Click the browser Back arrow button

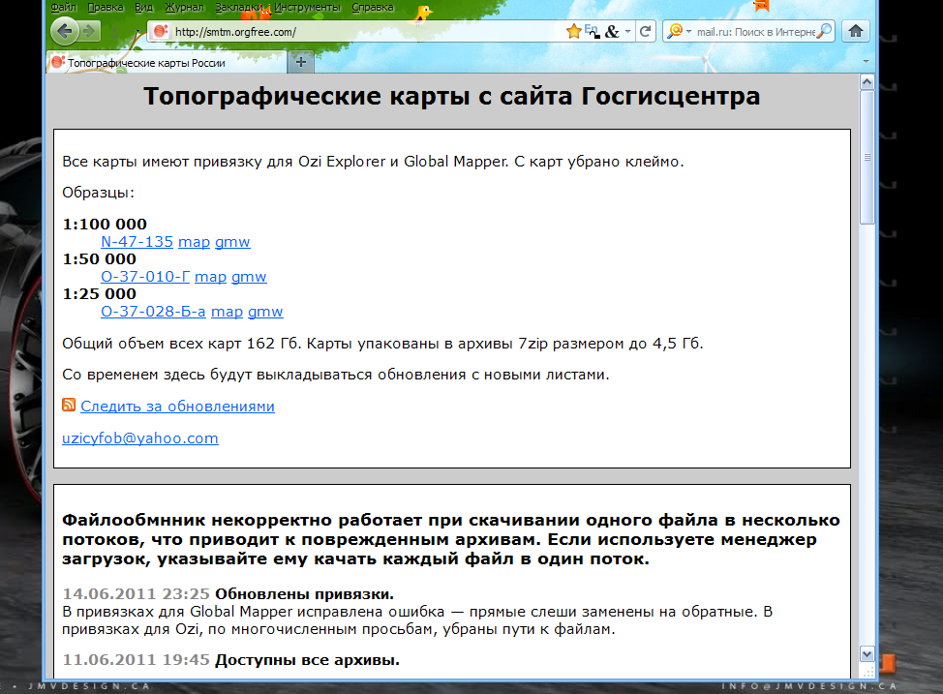click(x=65, y=31)
